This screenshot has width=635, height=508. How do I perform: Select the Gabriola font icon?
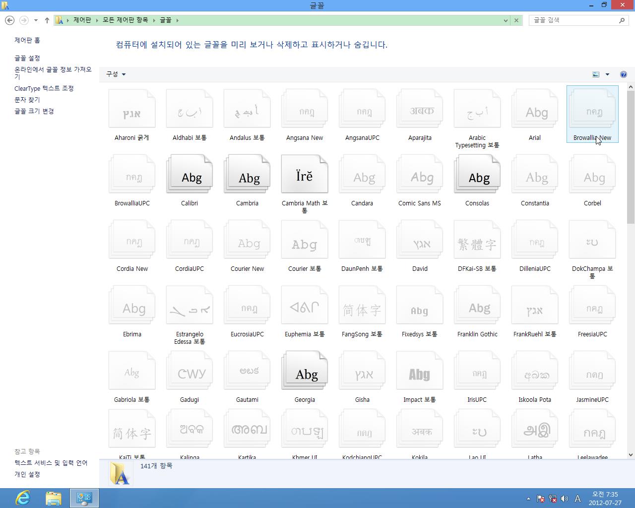132,371
